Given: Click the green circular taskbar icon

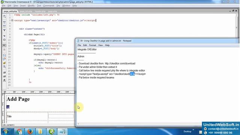Looking at the screenshot, I should tap(52, 132).
